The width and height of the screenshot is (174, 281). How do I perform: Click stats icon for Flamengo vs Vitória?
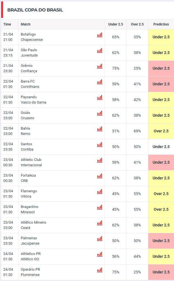pyautogui.click(x=100, y=192)
